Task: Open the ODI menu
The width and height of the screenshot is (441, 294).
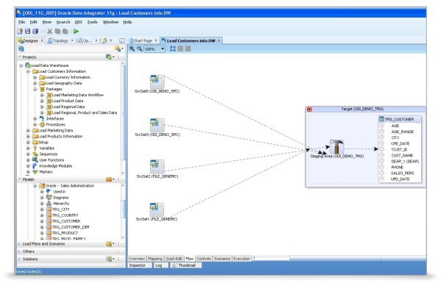Action: point(77,22)
